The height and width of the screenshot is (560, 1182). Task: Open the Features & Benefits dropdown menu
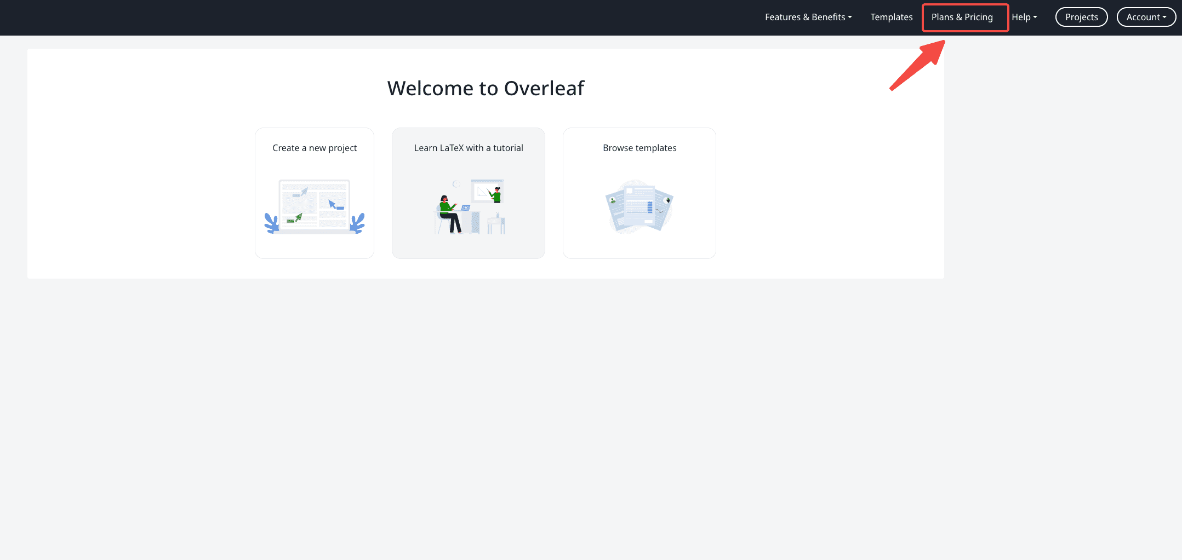click(x=808, y=17)
